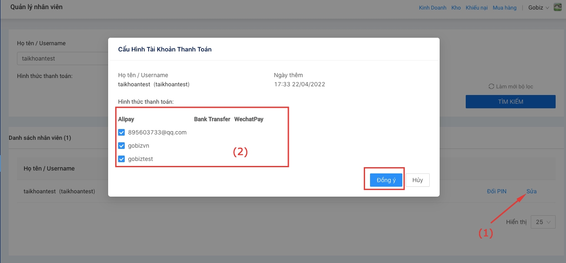
Task: Uncheck the gobizvn account checkbox
Action: [121, 146]
